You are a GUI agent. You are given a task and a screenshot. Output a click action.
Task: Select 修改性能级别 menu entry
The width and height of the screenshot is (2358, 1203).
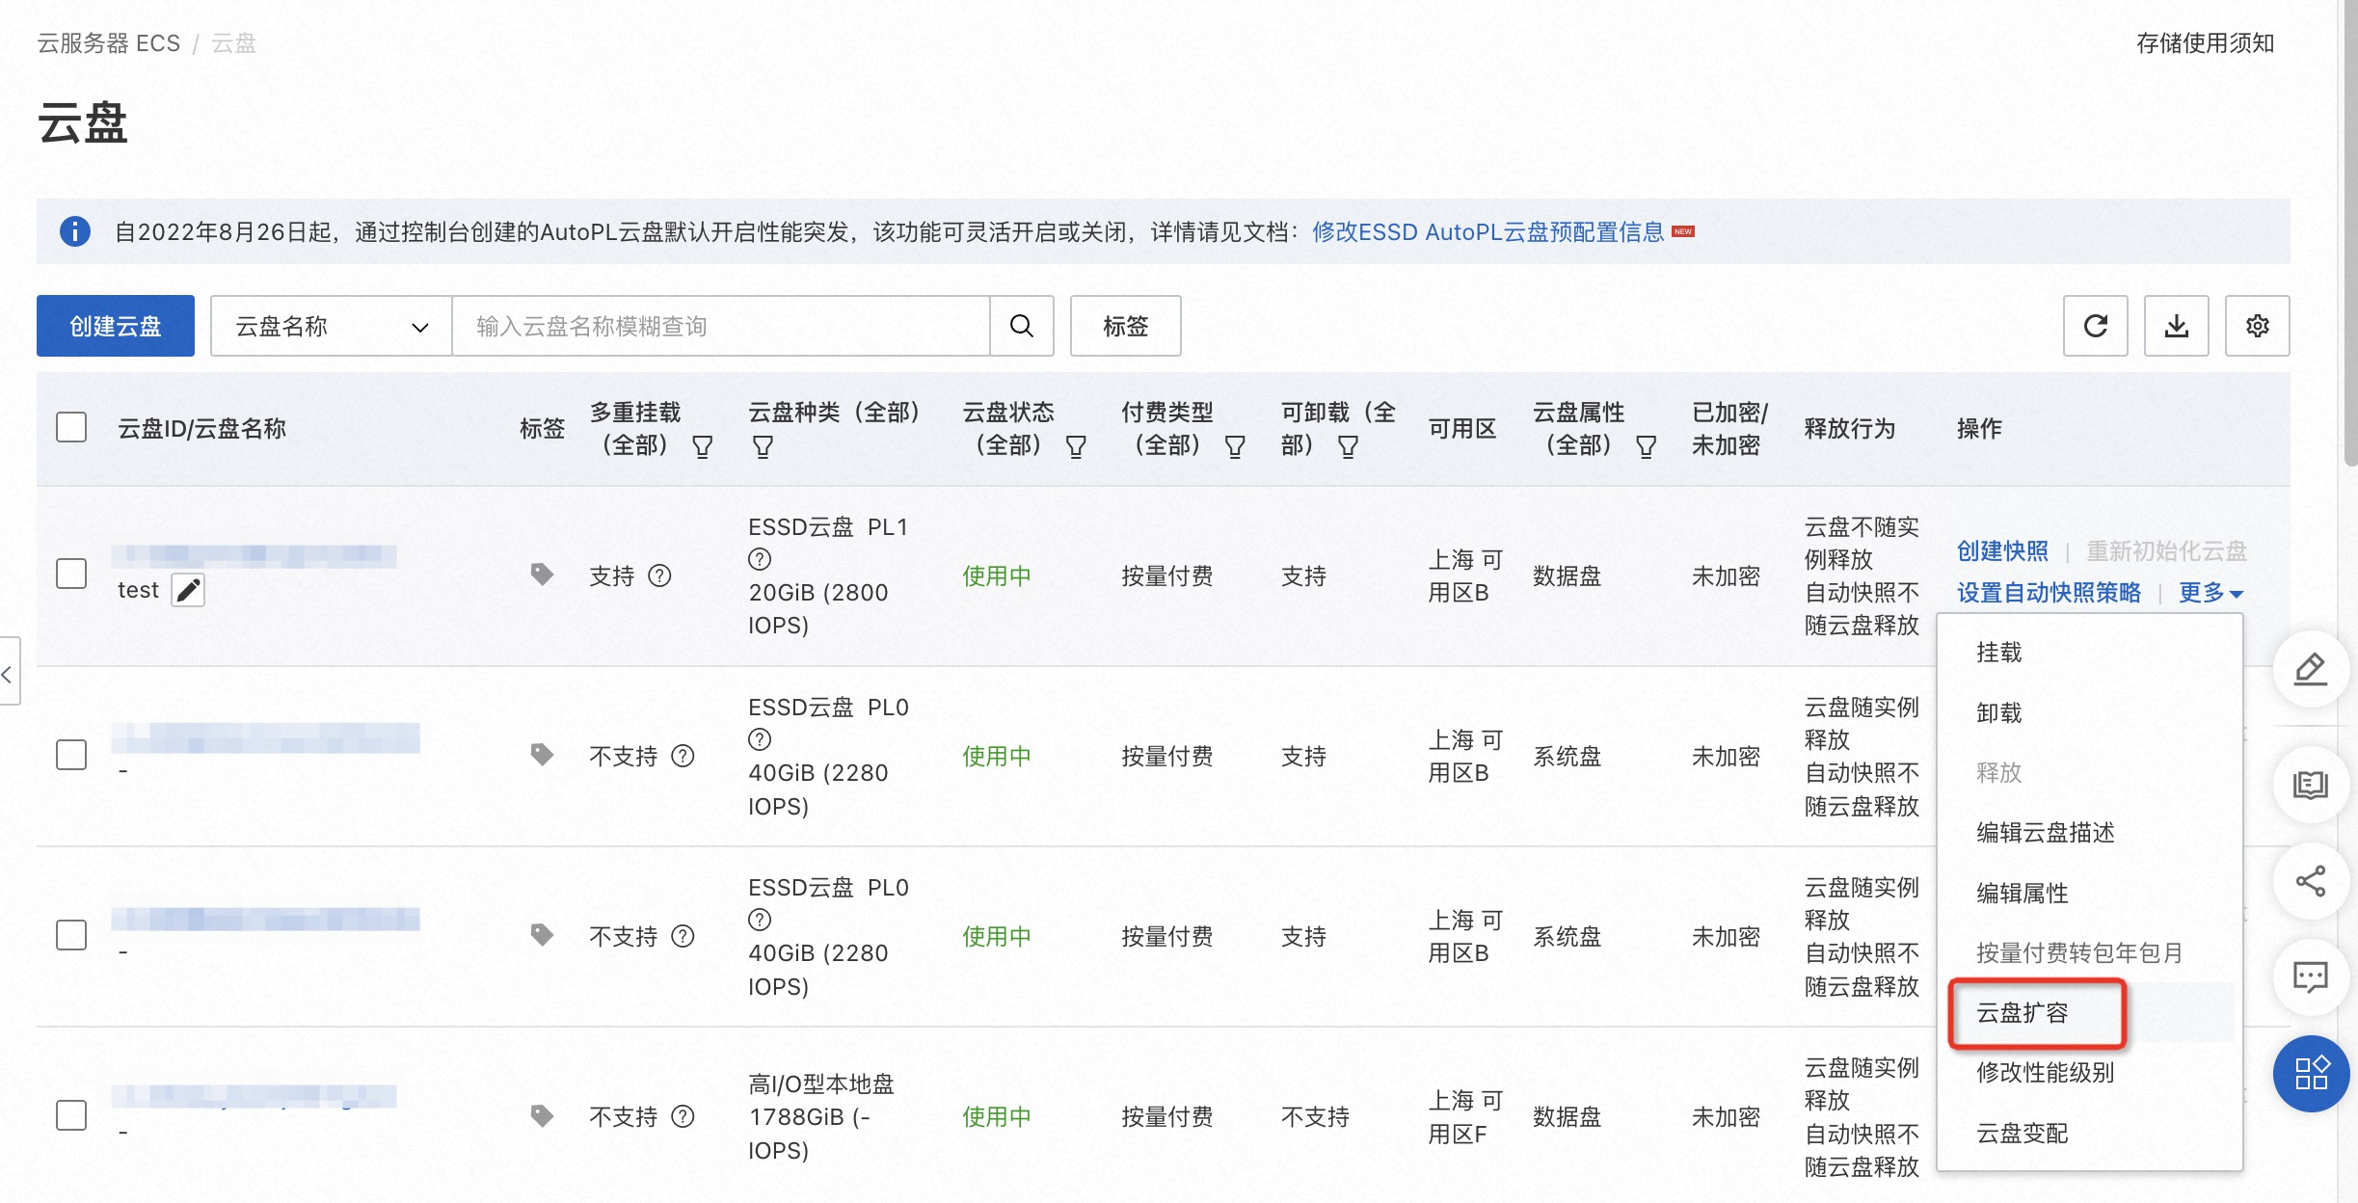(x=2045, y=1072)
